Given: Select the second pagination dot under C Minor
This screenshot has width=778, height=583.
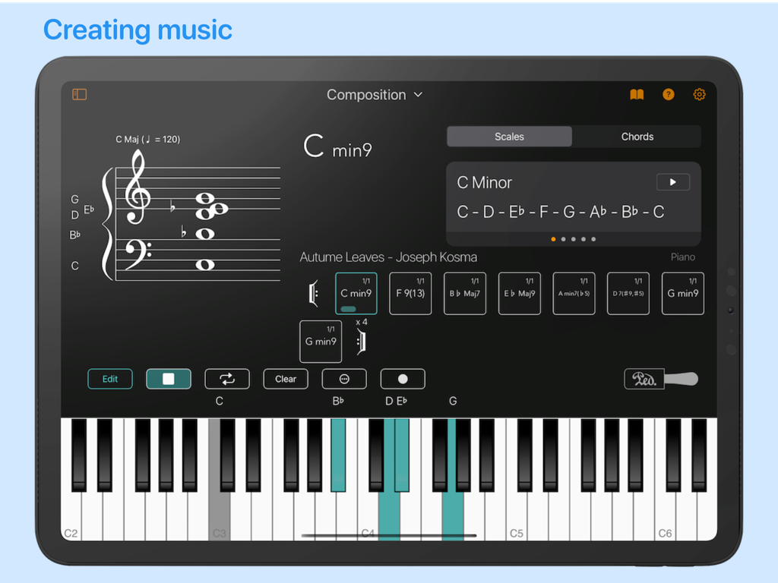Looking at the screenshot, I should click(x=563, y=238).
